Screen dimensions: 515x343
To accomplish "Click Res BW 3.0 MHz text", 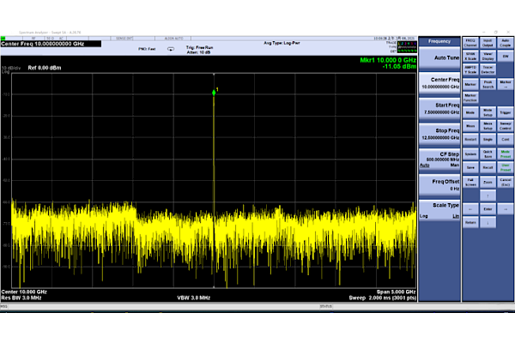I will coord(21,298).
